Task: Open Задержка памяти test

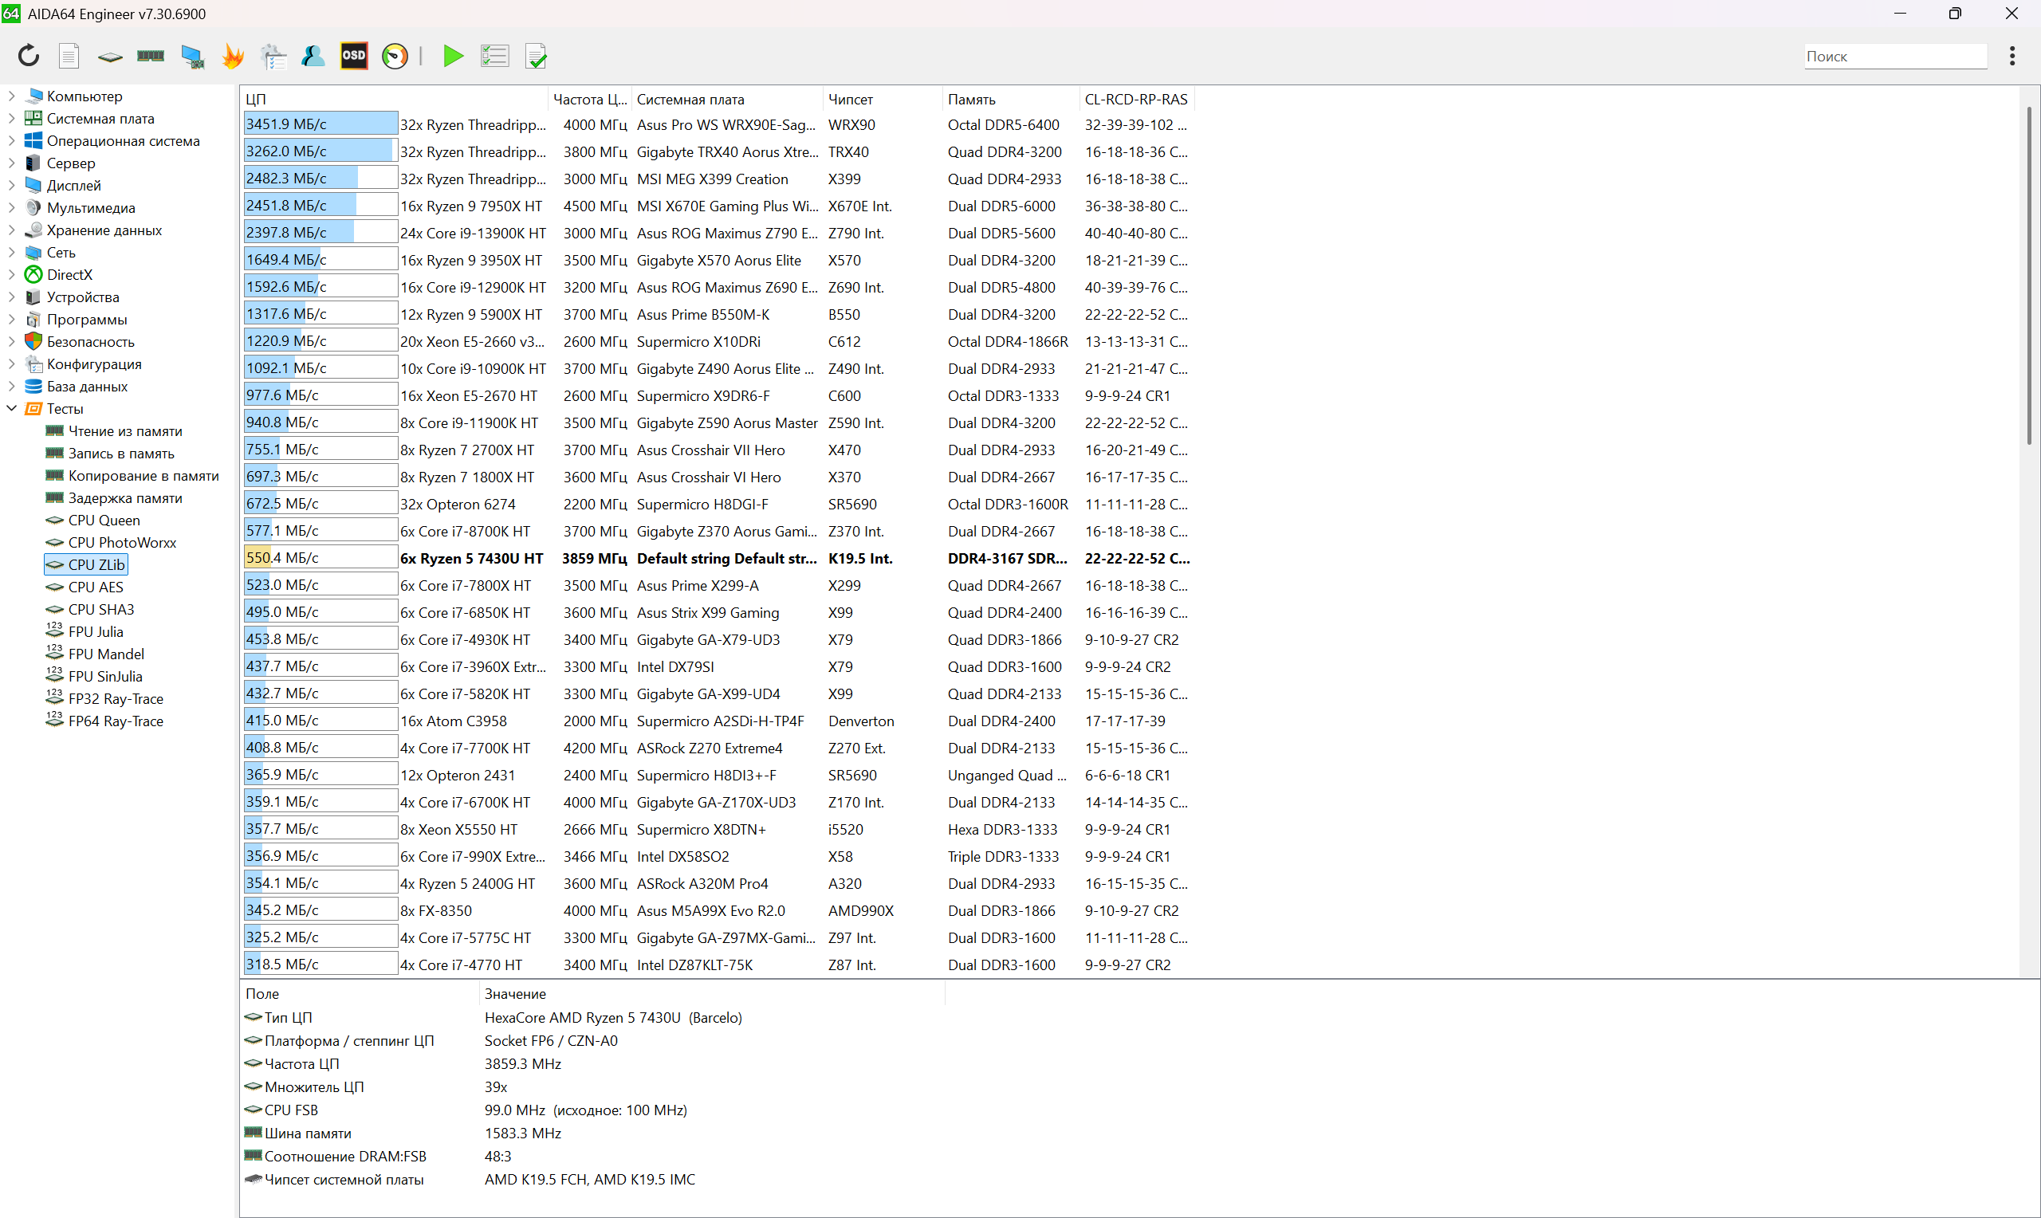Action: tap(124, 497)
